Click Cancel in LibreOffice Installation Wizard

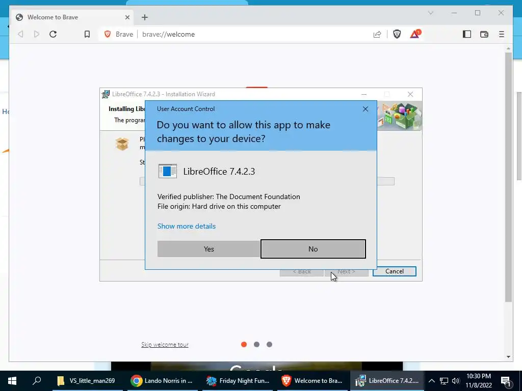tap(395, 271)
